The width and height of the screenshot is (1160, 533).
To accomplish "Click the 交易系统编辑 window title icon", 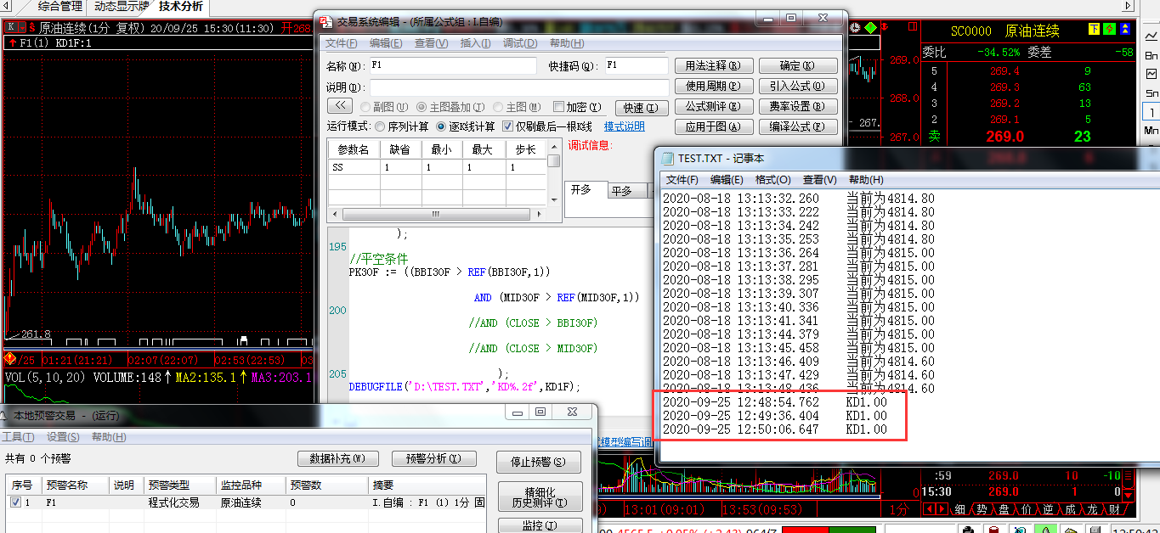I will pyautogui.click(x=325, y=20).
